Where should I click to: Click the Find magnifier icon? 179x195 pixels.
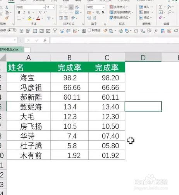point(169,12)
